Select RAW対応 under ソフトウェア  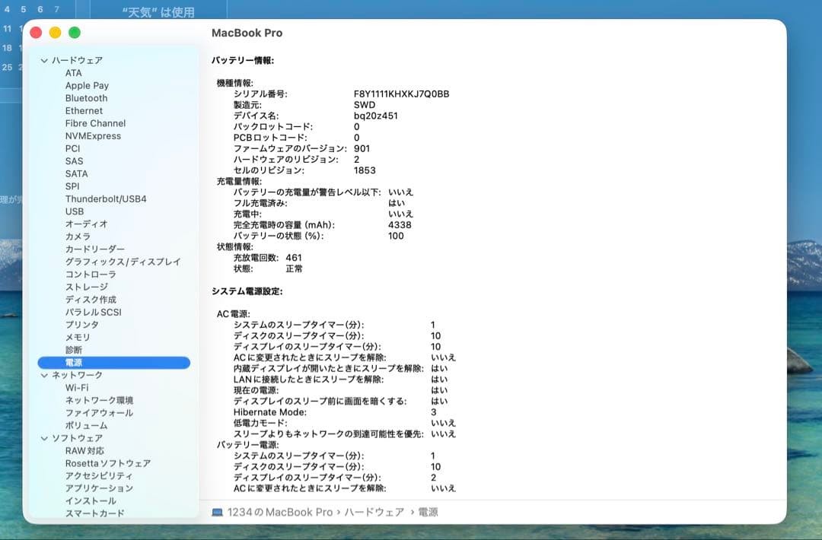tap(84, 451)
